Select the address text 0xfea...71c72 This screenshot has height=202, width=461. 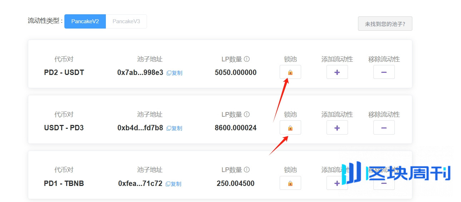140,183
